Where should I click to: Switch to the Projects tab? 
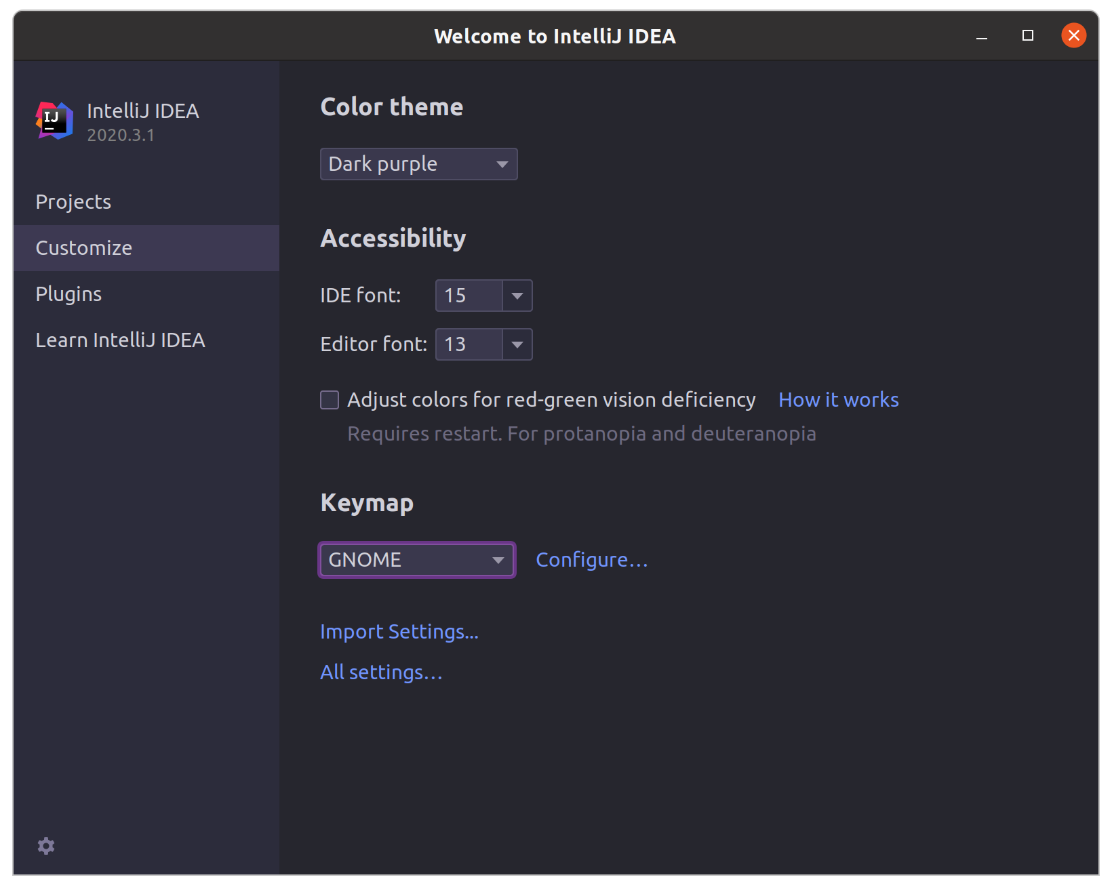click(146, 202)
